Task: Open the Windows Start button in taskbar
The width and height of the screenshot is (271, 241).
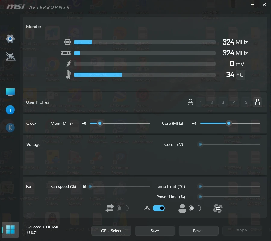Action: coord(10,230)
